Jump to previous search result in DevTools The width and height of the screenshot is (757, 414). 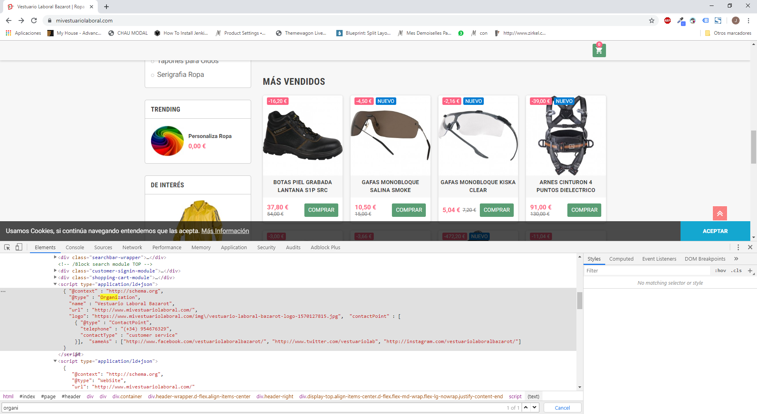tap(526, 407)
